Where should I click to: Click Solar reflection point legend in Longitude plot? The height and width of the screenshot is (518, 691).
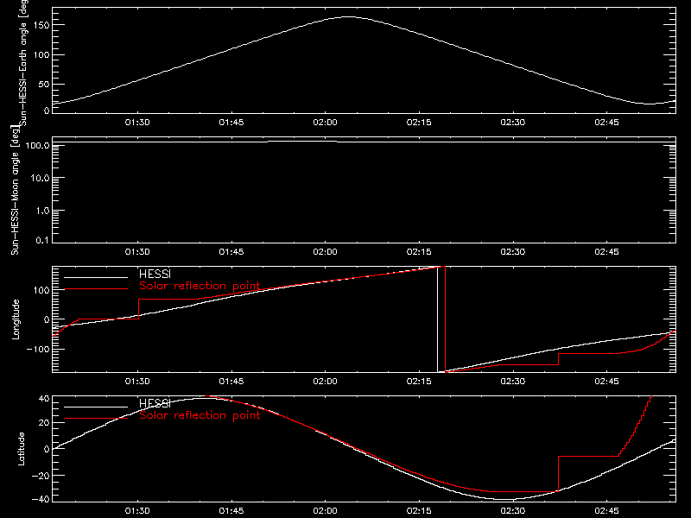pyautogui.click(x=200, y=286)
